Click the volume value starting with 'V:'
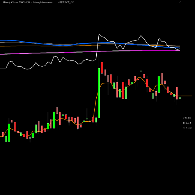Screen dimensions: 195x195 (187, 123)
